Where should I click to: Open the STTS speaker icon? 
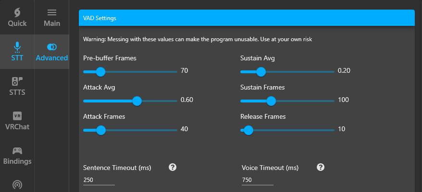[x=17, y=81]
